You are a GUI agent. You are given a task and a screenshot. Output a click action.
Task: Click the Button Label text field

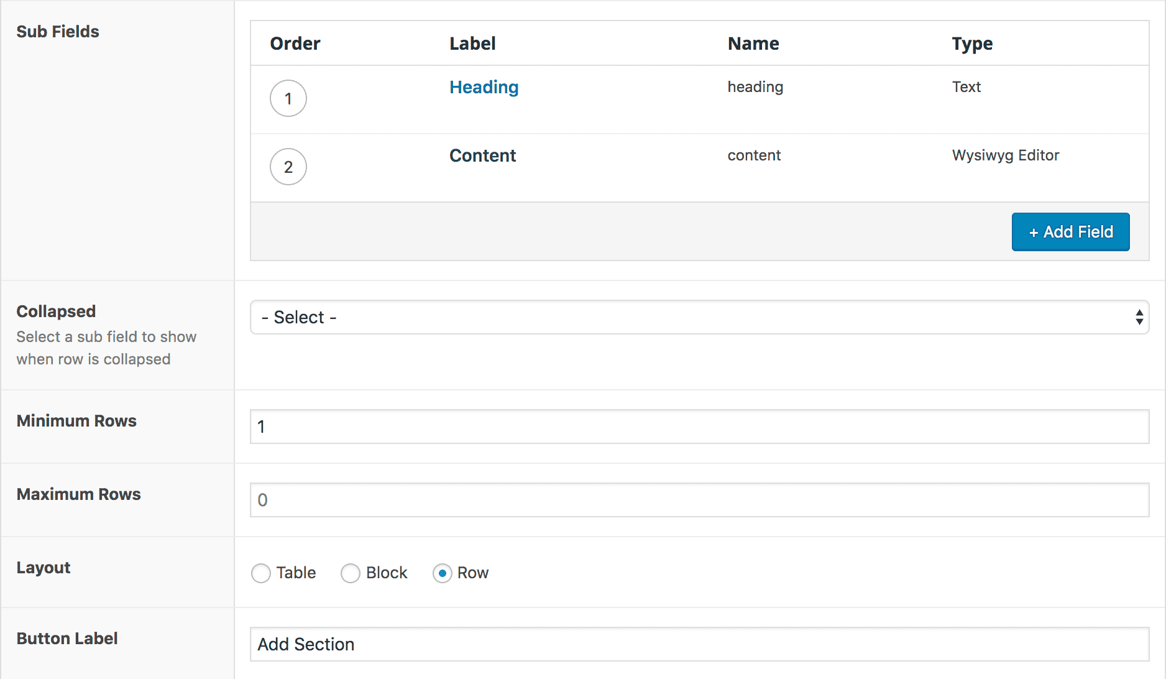pos(699,644)
